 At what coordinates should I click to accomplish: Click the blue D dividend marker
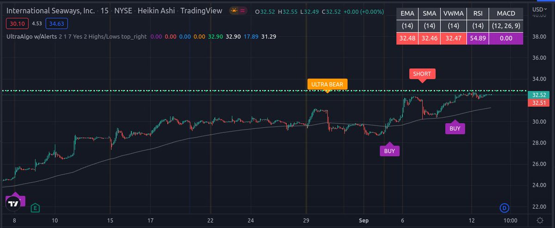(x=505, y=208)
